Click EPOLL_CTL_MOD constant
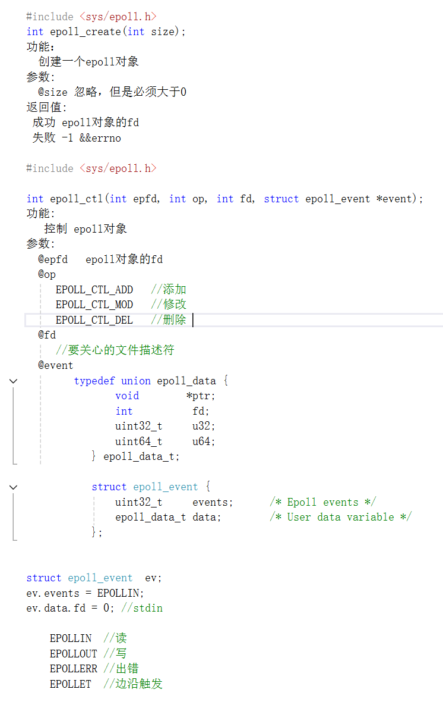 [94, 305]
